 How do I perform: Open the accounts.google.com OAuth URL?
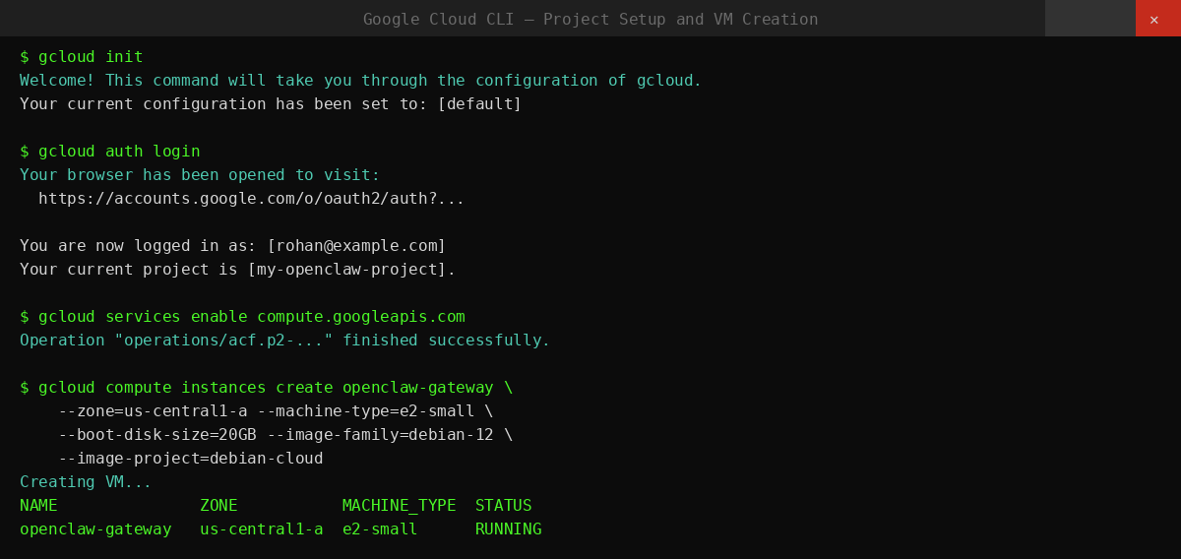pos(251,199)
